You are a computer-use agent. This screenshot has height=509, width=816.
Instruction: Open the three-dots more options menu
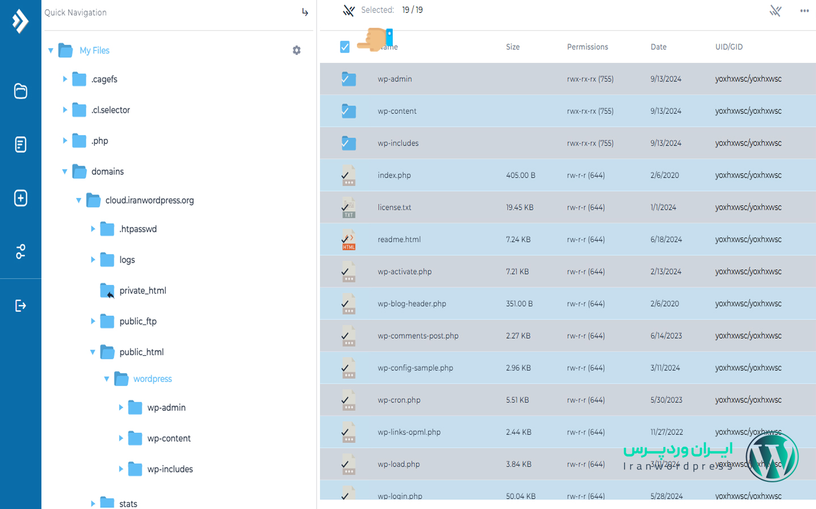tap(804, 11)
